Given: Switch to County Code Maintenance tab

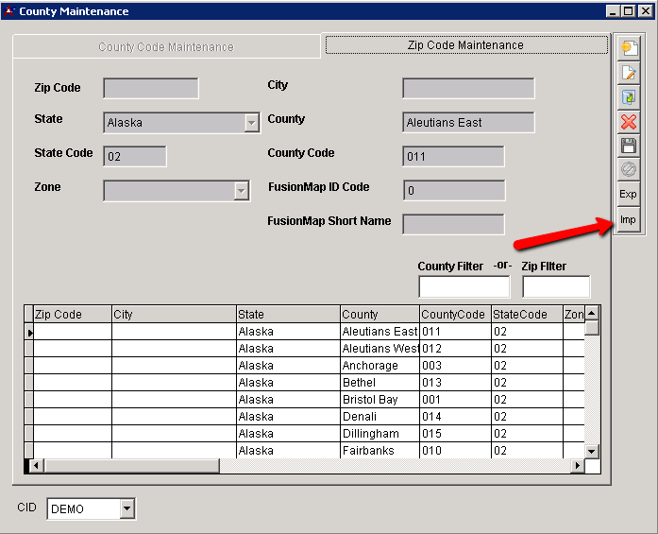Looking at the screenshot, I should click(166, 46).
